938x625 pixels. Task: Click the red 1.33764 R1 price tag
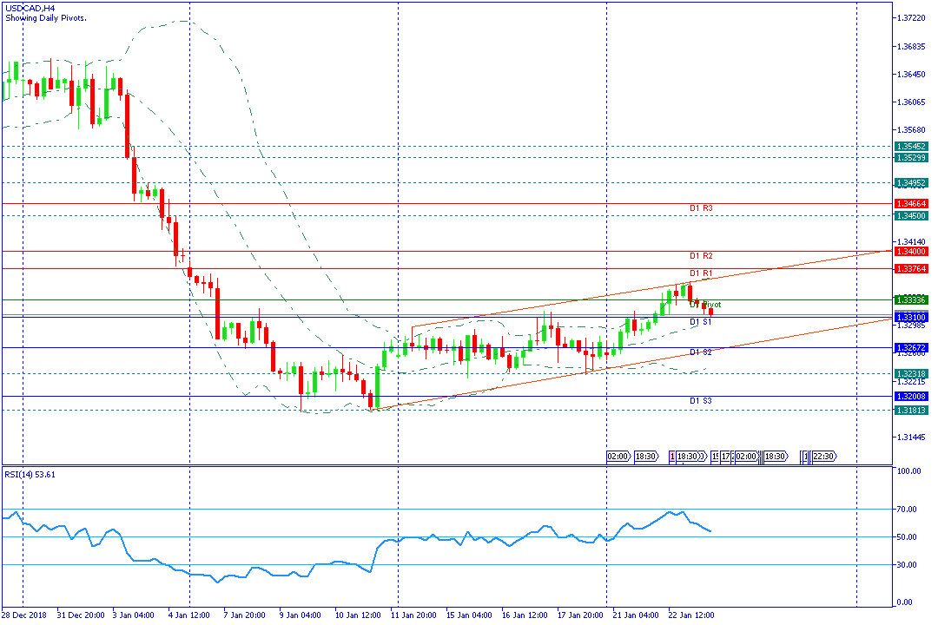[911, 269]
